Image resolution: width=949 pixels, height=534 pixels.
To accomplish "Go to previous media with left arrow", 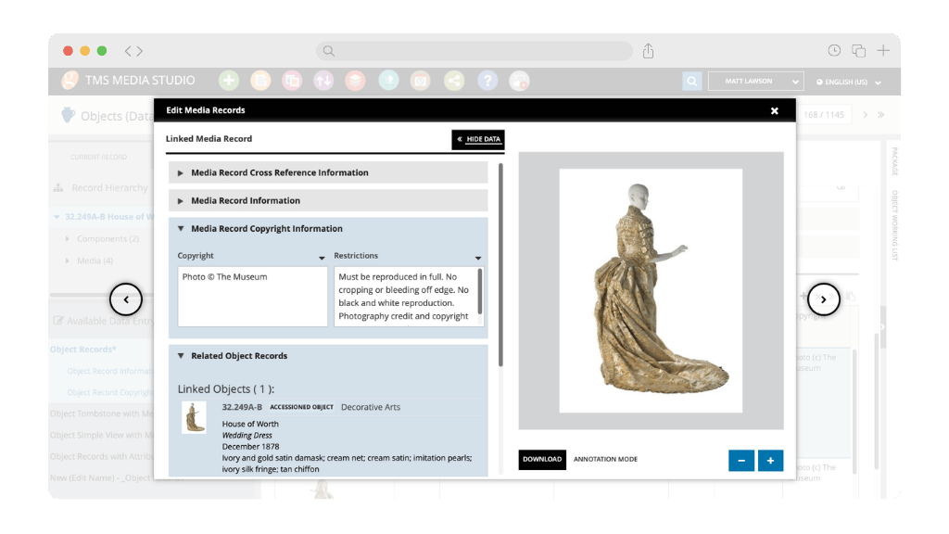I will [x=126, y=299].
